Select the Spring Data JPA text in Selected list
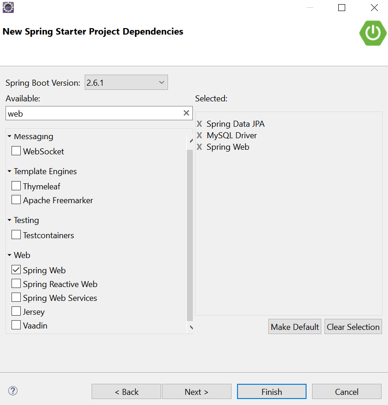The width and height of the screenshot is (388, 405). tap(236, 124)
